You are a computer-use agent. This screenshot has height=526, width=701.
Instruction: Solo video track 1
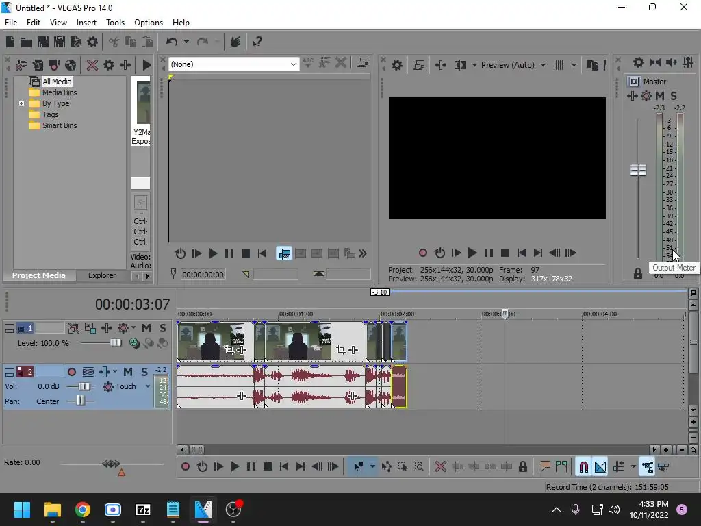point(163,328)
